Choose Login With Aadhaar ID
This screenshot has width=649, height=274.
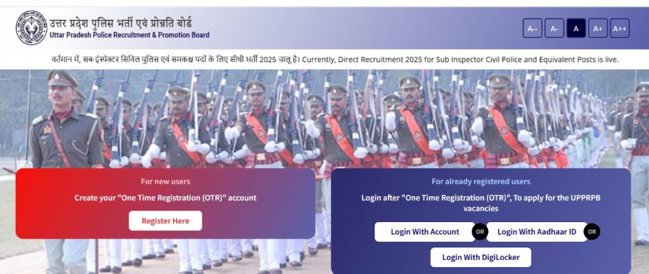[x=537, y=232]
